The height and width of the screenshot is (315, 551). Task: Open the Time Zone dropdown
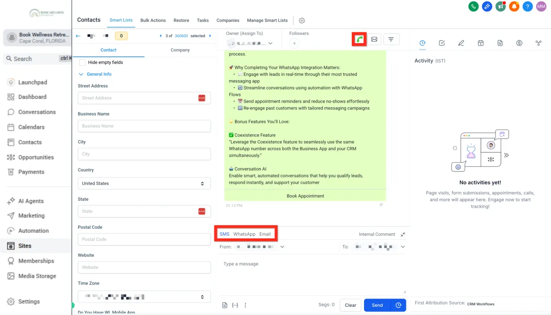(144, 297)
